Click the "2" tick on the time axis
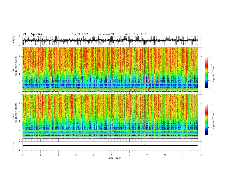Screen dimensions: 226x174 pos(58,155)
